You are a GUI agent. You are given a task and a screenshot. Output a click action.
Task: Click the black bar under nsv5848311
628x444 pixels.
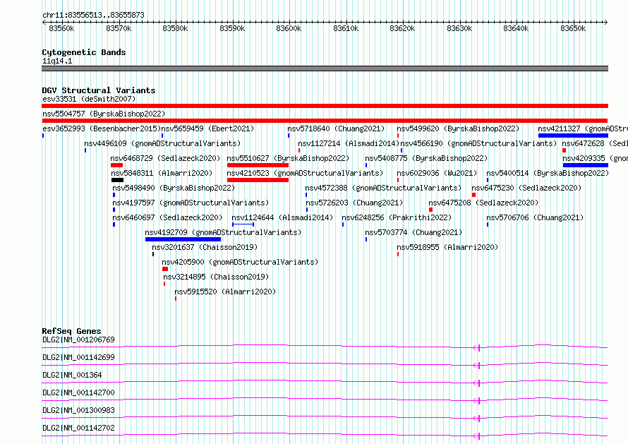point(117,180)
